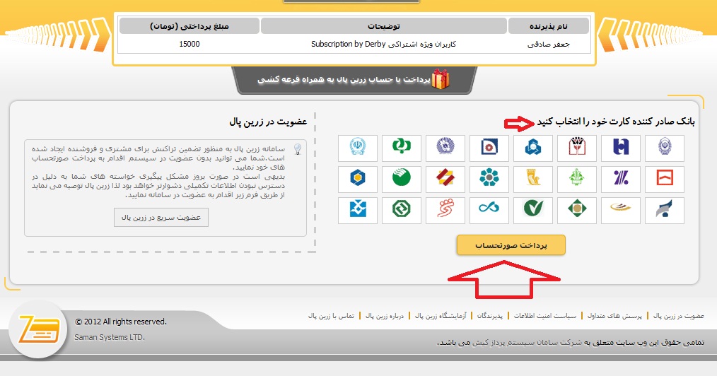Select the teal flower-shaped bank logo
Screen dimensions: 717x376
(x=489, y=179)
